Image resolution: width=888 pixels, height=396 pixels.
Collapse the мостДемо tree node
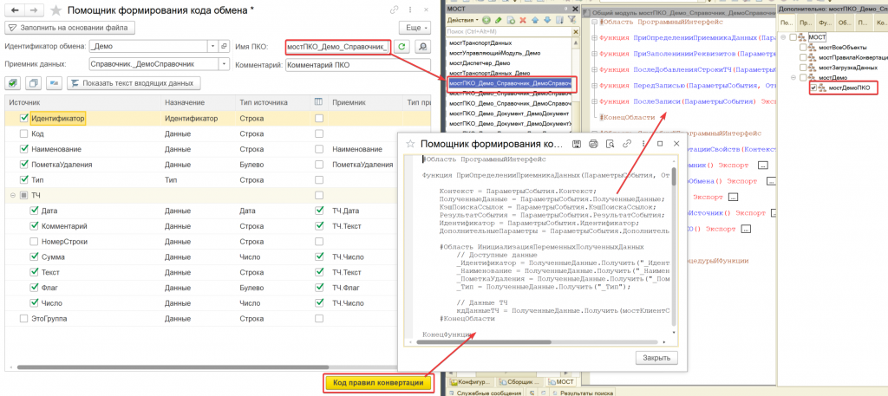pos(794,77)
